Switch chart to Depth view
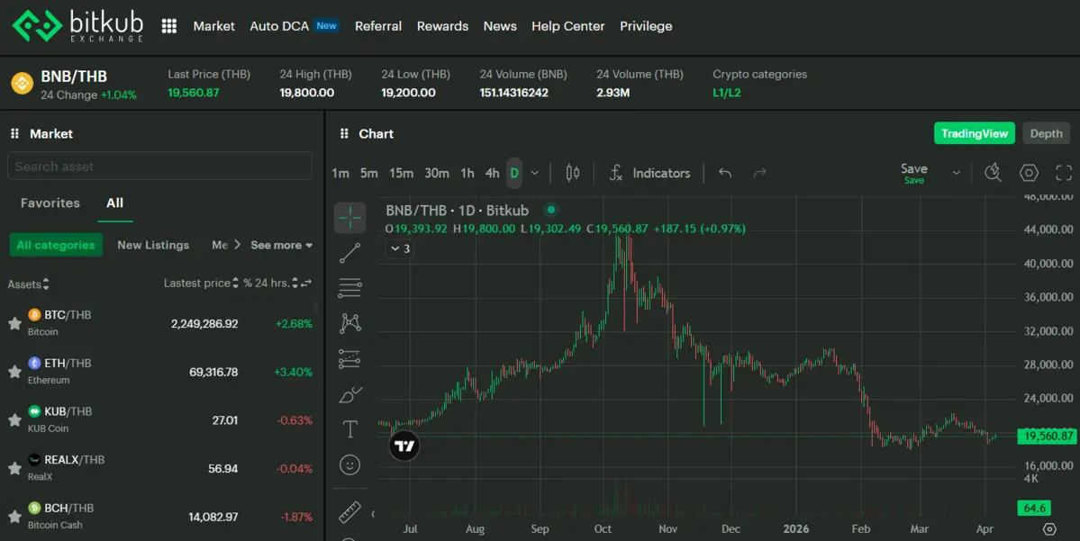Viewport: 1080px width, 541px height. coord(1046,133)
